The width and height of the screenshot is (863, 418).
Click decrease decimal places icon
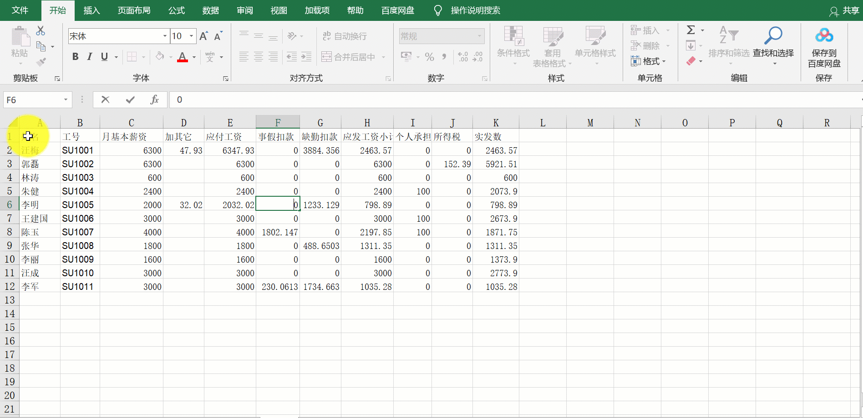tap(477, 57)
